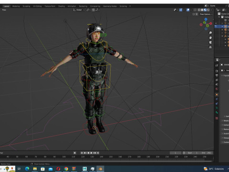Open the Scene properties tab

click(x=217, y=85)
